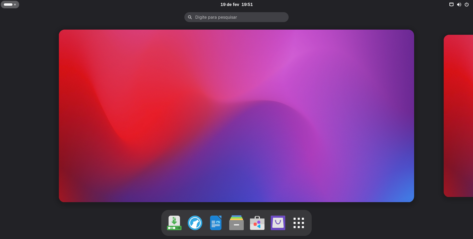Show all applications grid

click(x=299, y=223)
